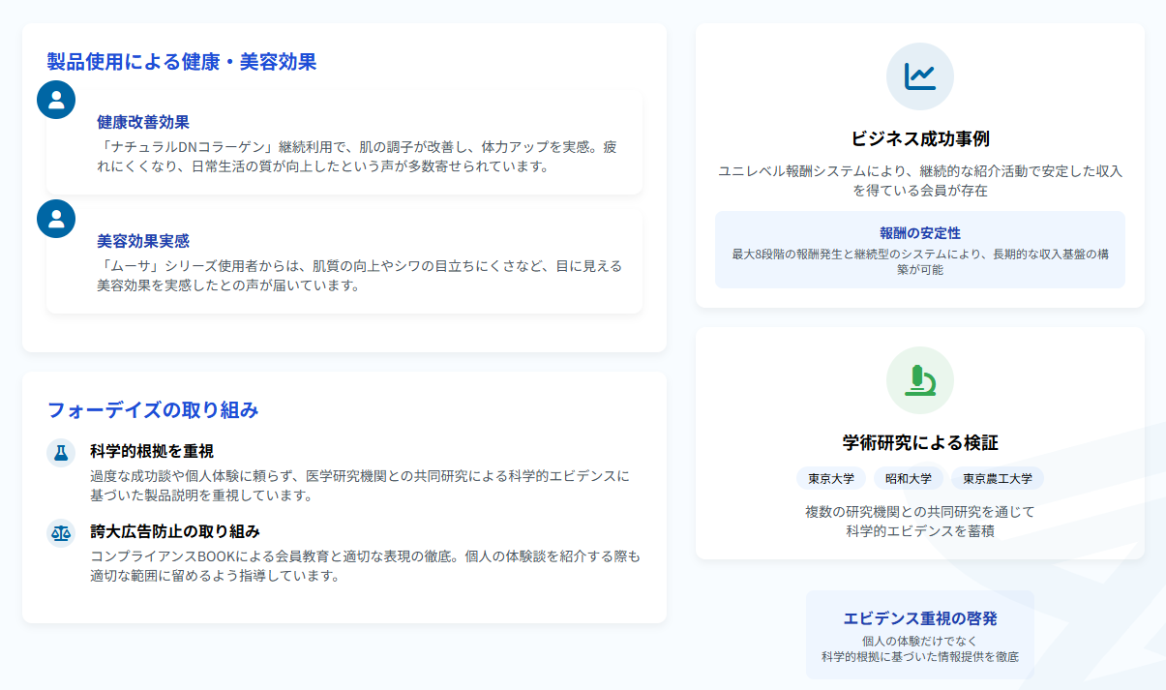Screen dimensions: 1166x690
Task: Click the フォーデイズの取り組み heading
Action: pyautogui.click(x=153, y=409)
